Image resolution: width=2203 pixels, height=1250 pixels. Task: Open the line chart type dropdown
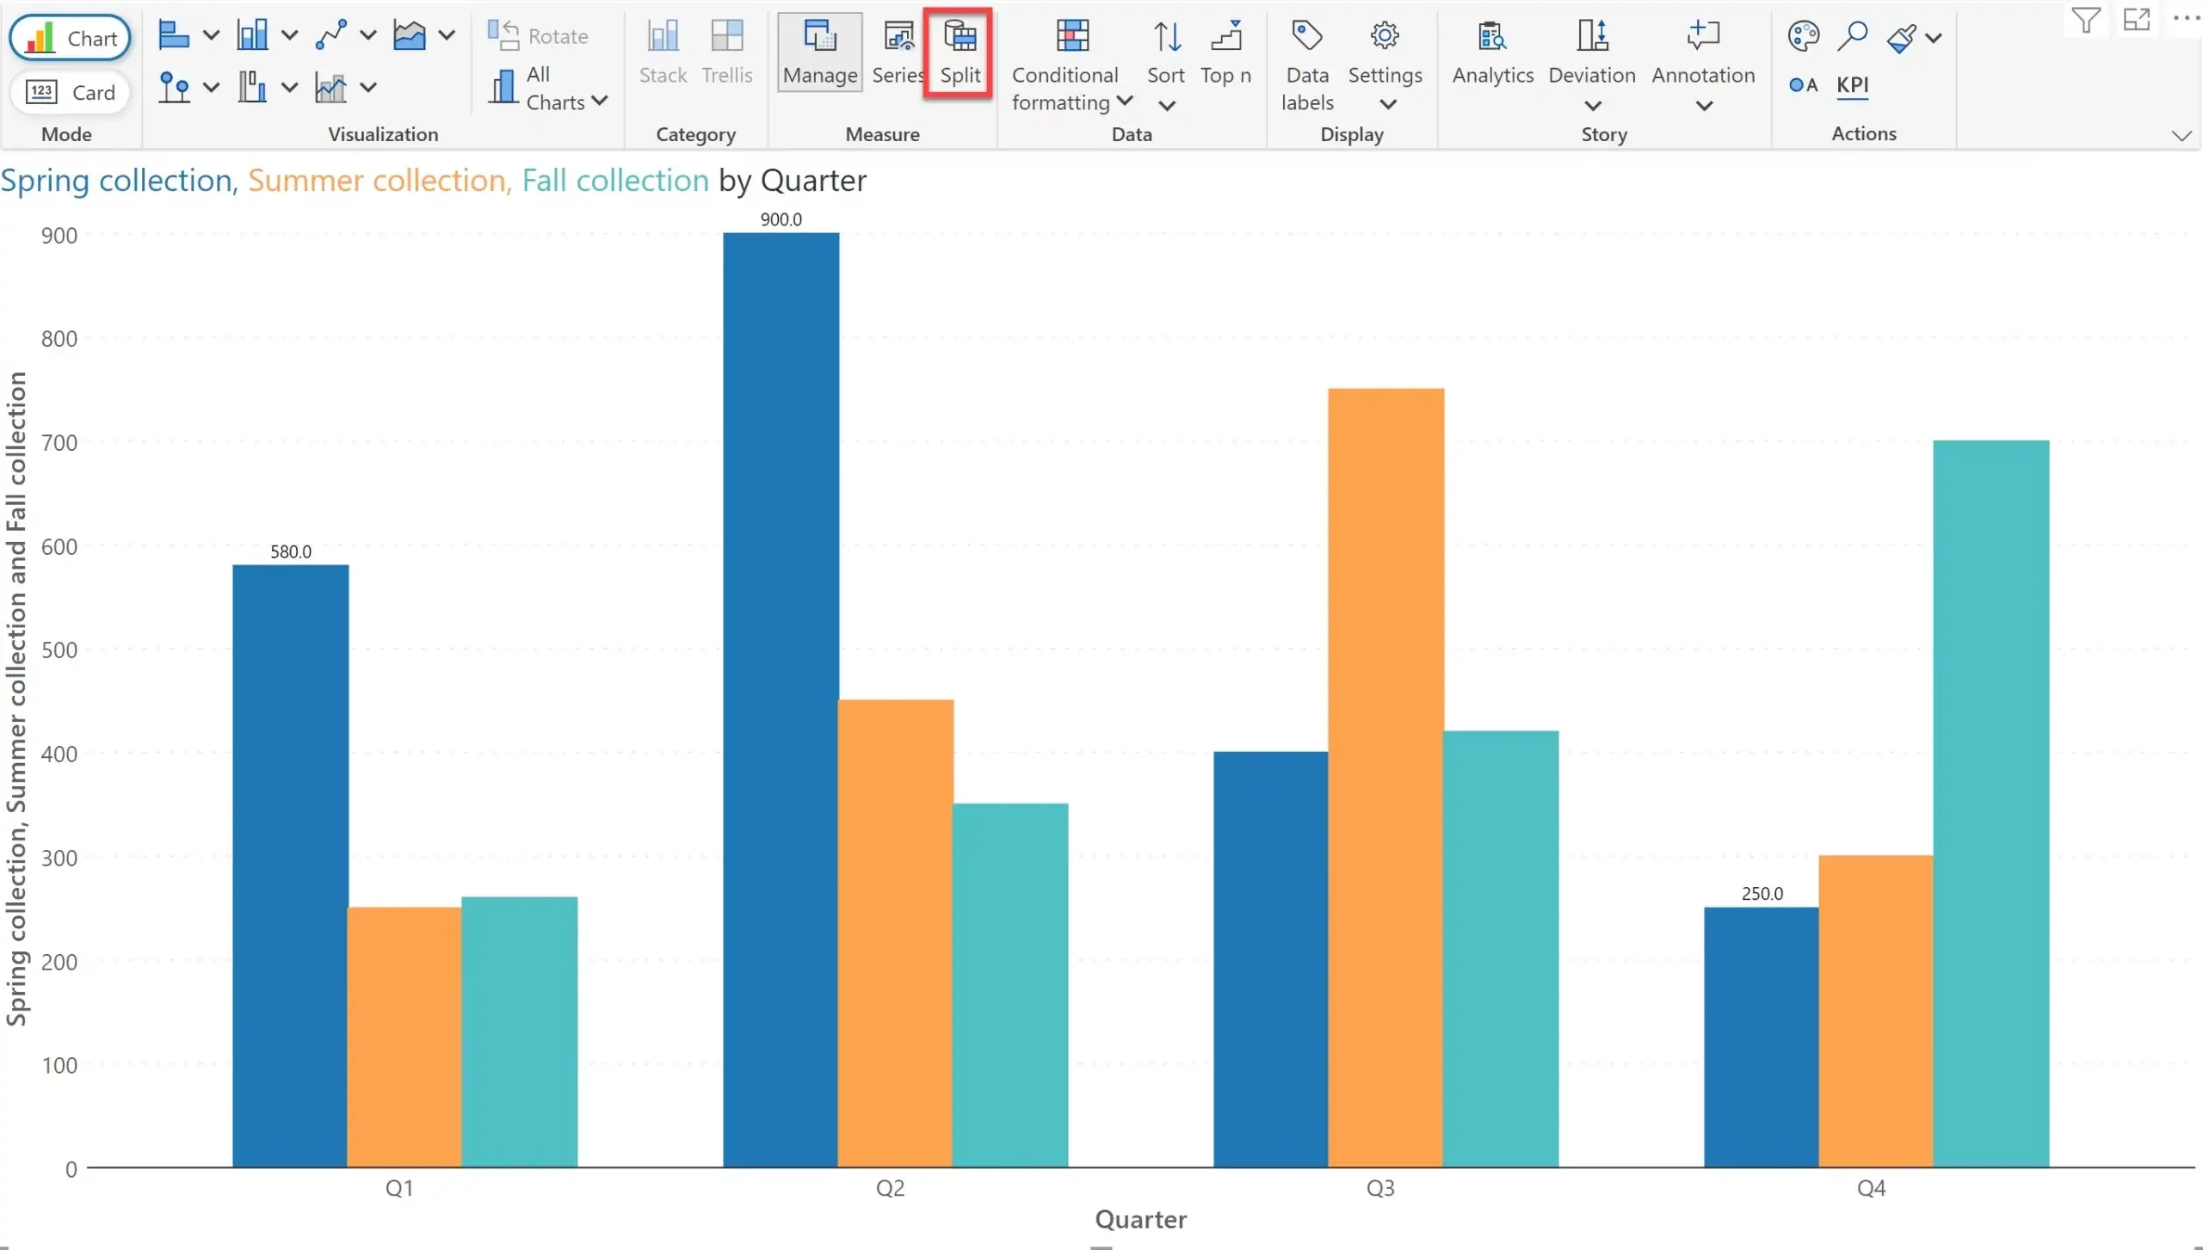click(367, 35)
